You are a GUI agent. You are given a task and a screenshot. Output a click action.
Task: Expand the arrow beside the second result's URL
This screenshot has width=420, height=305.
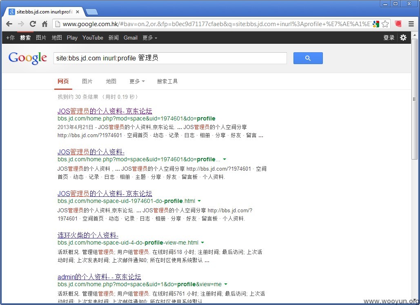click(x=224, y=159)
